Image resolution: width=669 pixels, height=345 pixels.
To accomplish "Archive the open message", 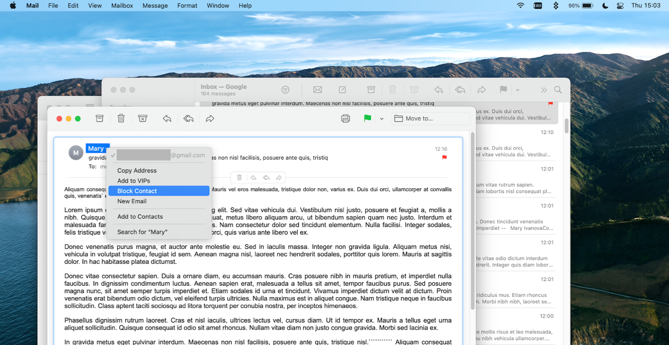I will (99, 118).
